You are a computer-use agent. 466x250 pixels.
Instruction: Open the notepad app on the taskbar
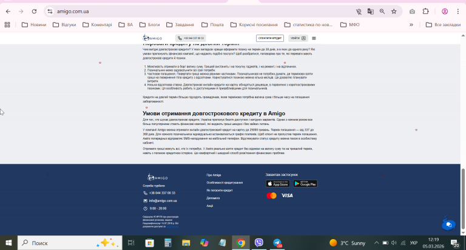click(222, 243)
